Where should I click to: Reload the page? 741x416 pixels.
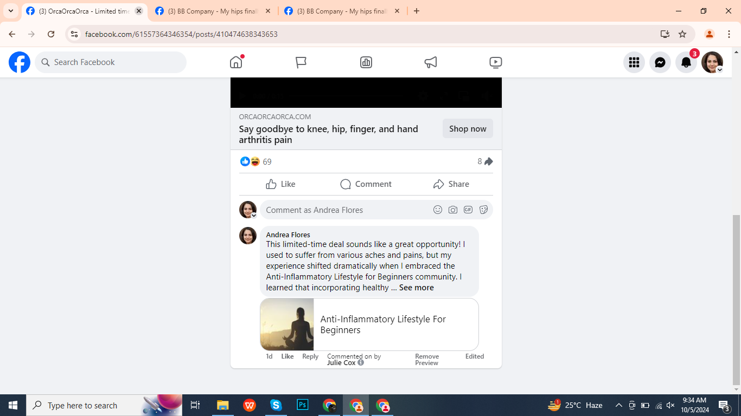pos(51,34)
